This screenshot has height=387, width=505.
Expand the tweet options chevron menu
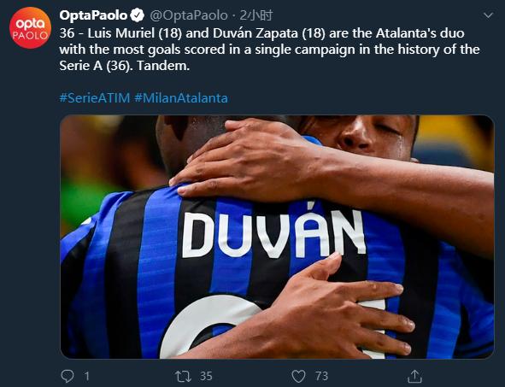(488, 15)
